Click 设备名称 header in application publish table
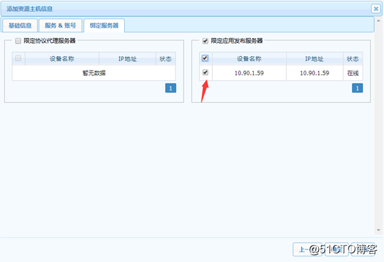This screenshot has height=262, width=384. point(249,59)
